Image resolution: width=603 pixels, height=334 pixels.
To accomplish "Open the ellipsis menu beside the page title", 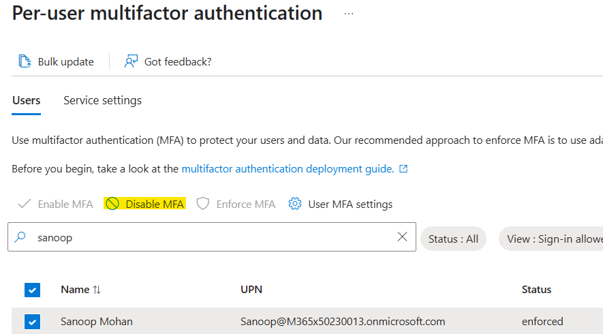I will (349, 14).
